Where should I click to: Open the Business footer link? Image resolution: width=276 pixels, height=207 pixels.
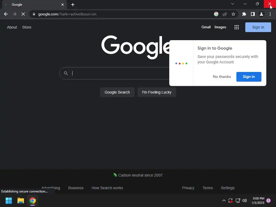click(76, 188)
